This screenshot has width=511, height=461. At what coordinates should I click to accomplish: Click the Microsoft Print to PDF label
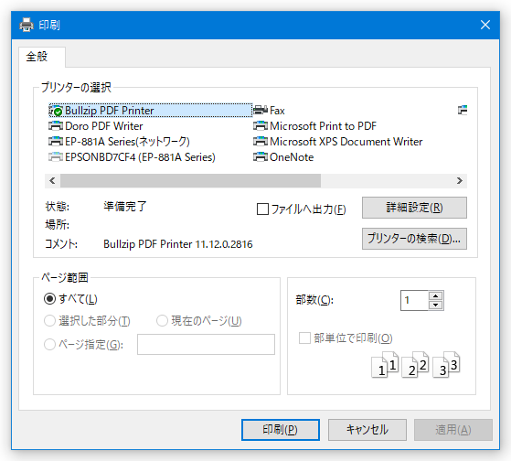(323, 126)
